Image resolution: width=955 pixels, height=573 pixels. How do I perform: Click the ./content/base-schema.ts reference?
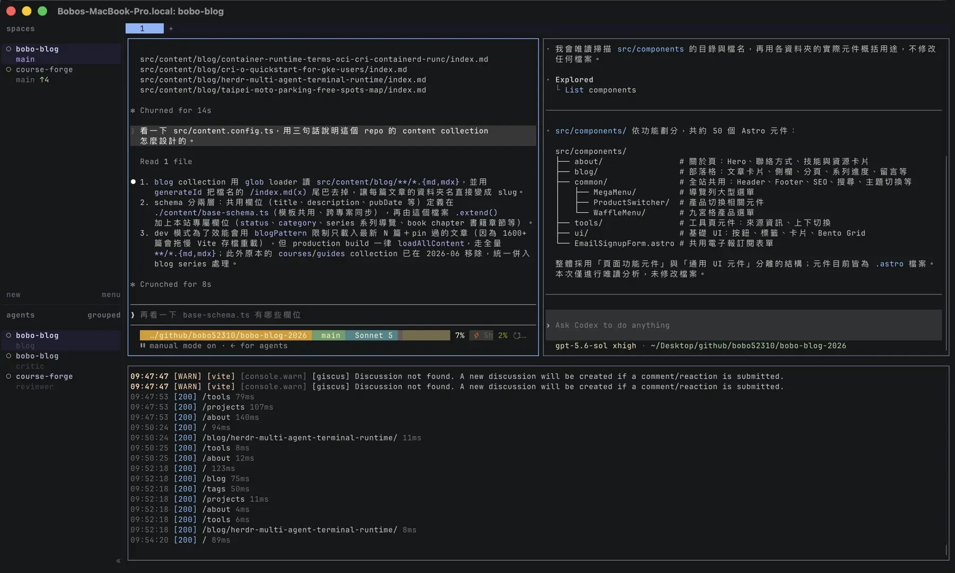212,213
